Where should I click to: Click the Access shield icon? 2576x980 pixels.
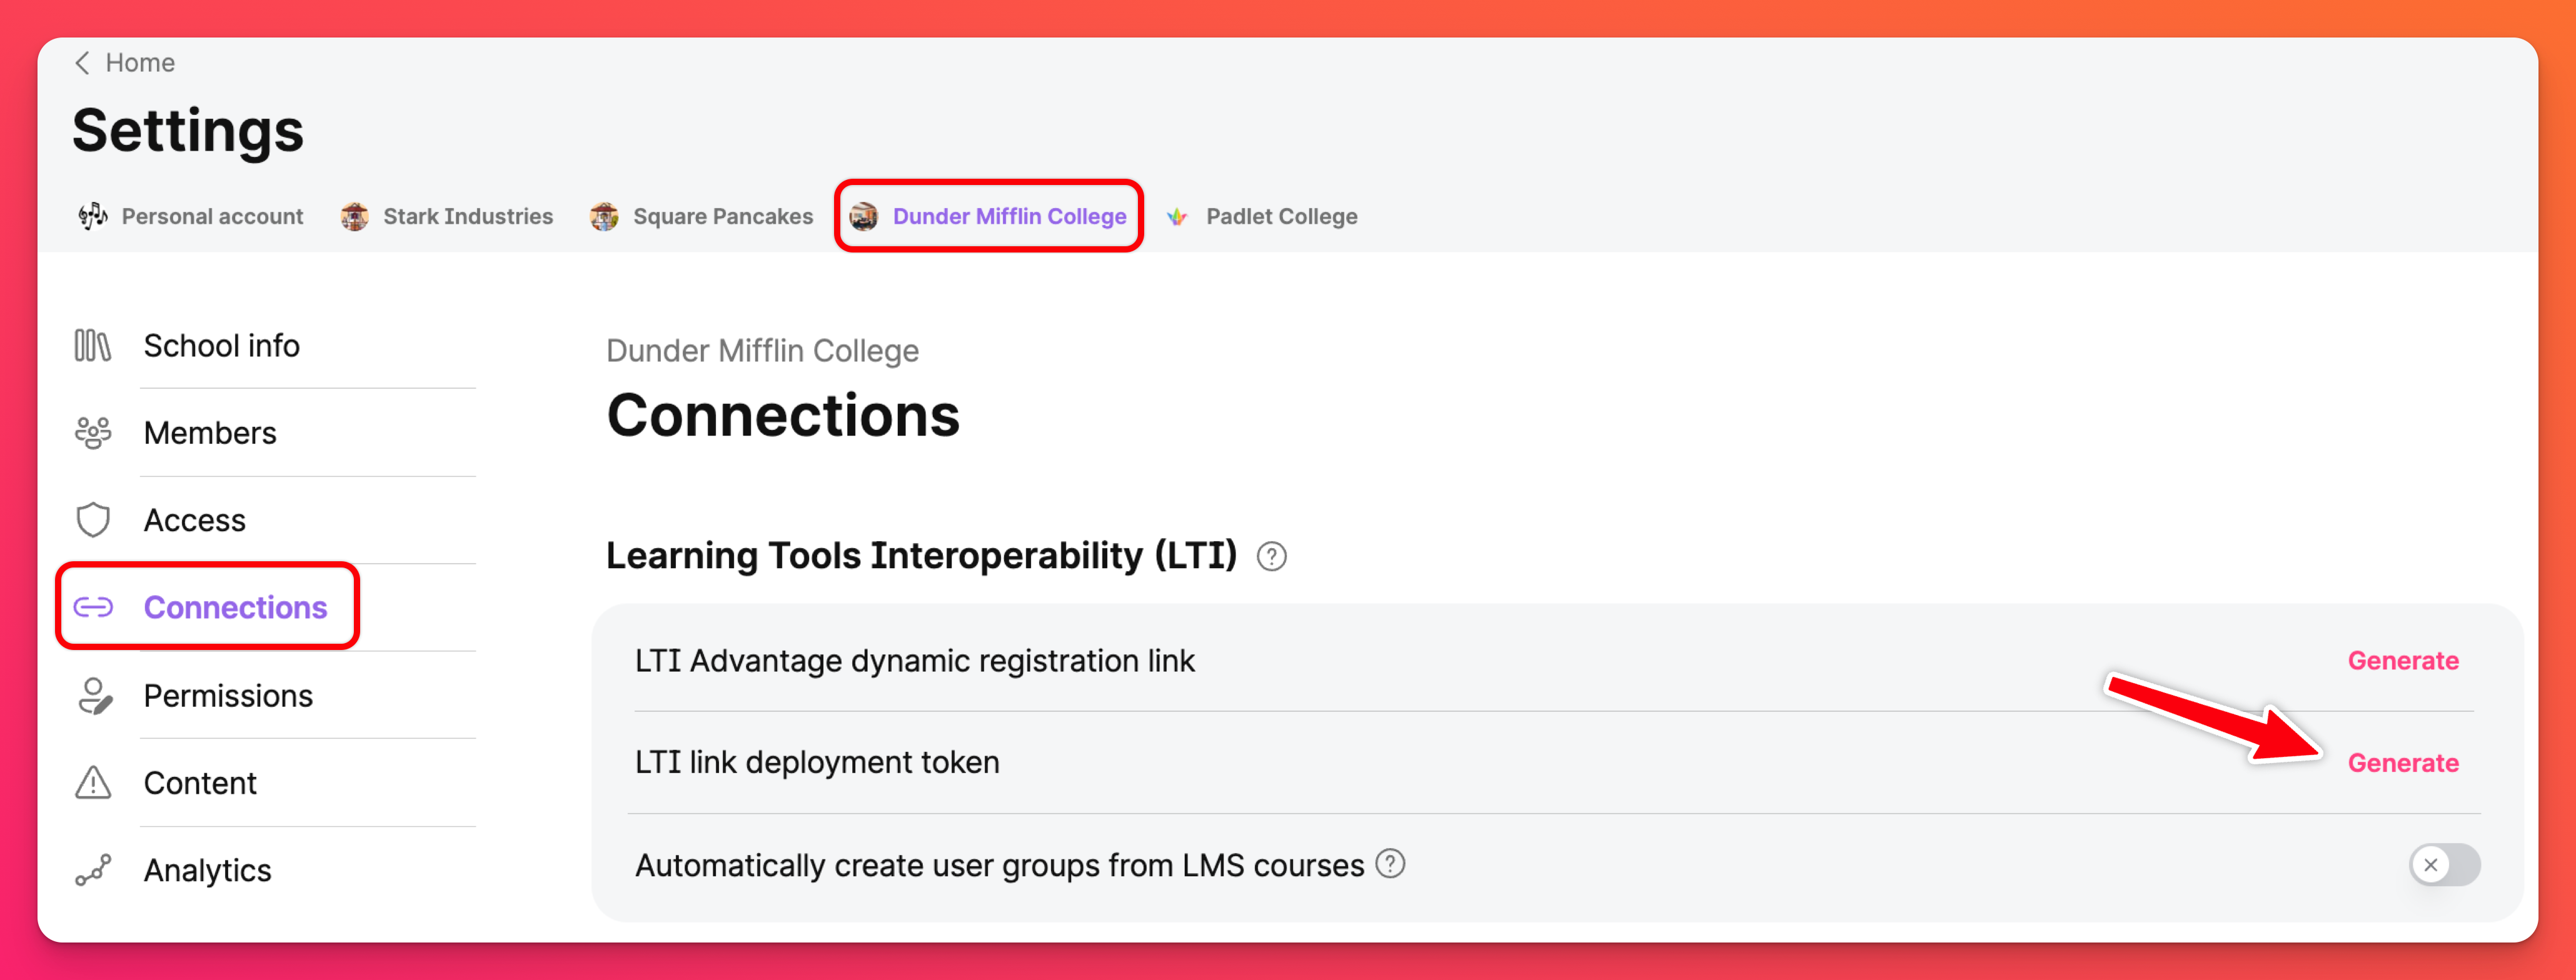(93, 520)
